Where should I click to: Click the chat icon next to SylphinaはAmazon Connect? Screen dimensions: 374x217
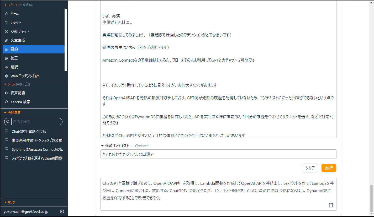[x=7, y=149]
